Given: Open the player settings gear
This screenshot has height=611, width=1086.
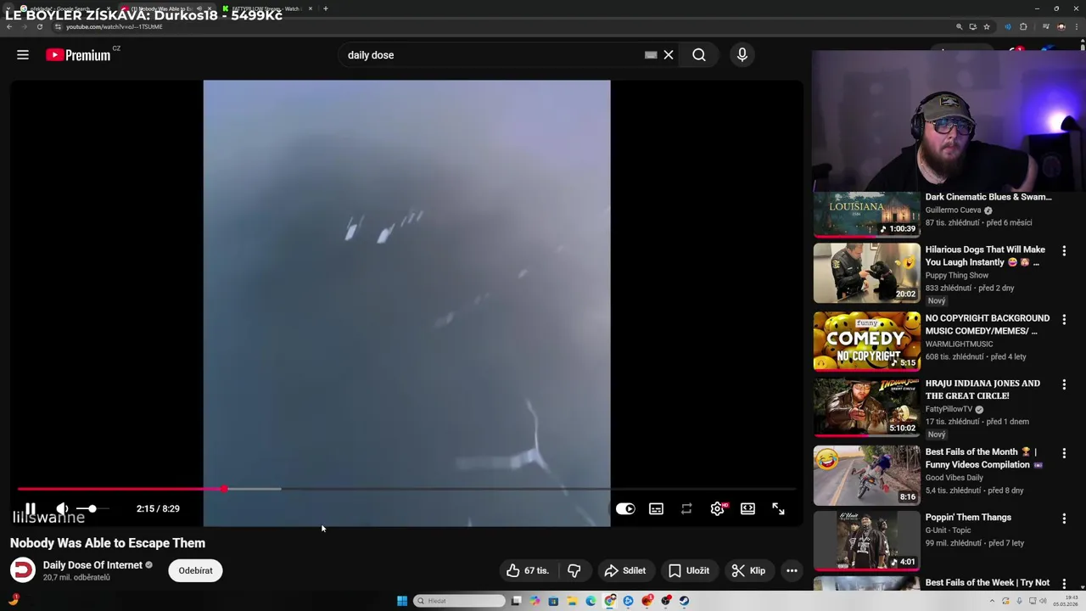Looking at the screenshot, I should pyautogui.click(x=718, y=508).
